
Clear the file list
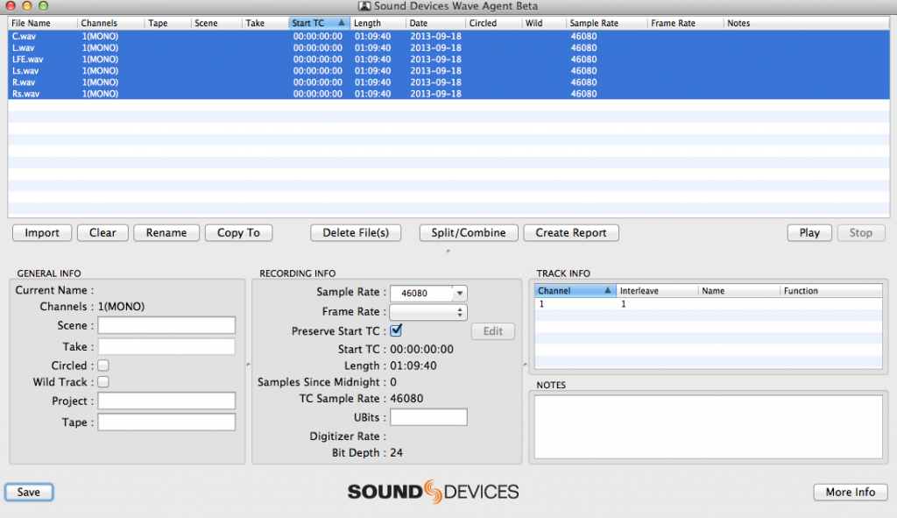click(x=102, y=233)
